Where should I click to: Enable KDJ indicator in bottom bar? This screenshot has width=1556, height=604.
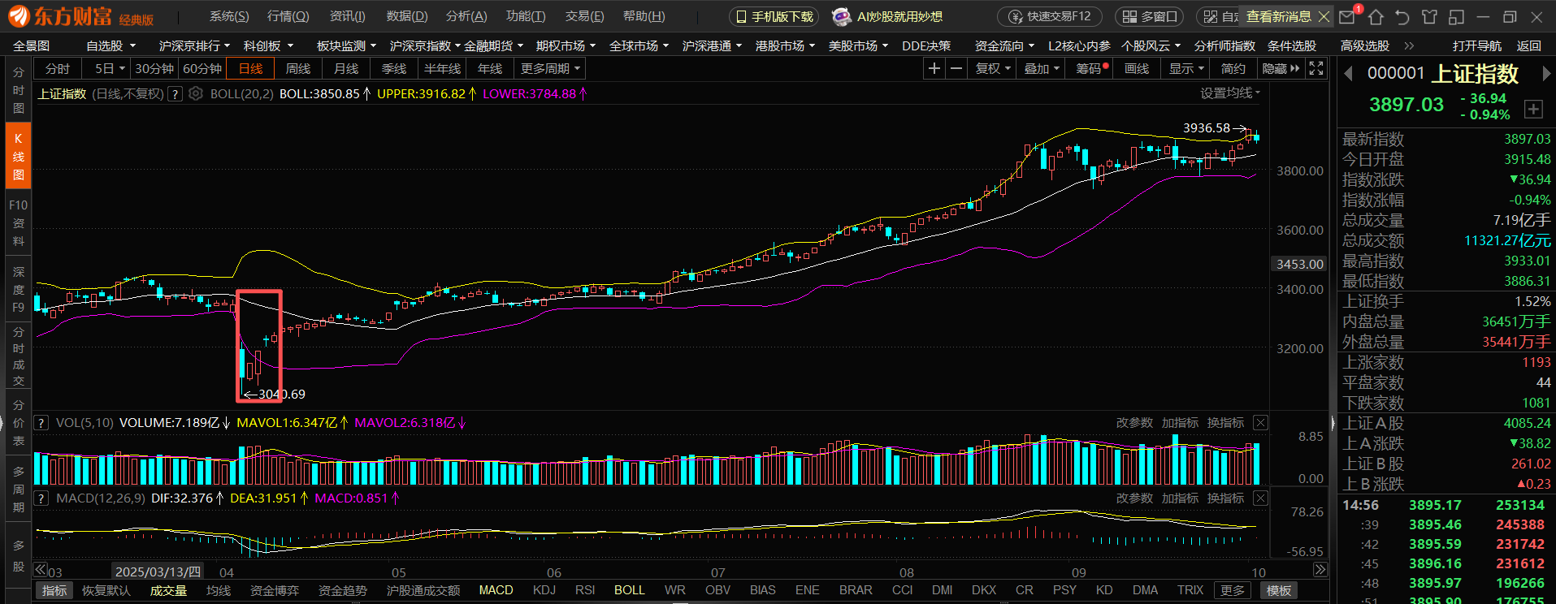pos(544,590)
